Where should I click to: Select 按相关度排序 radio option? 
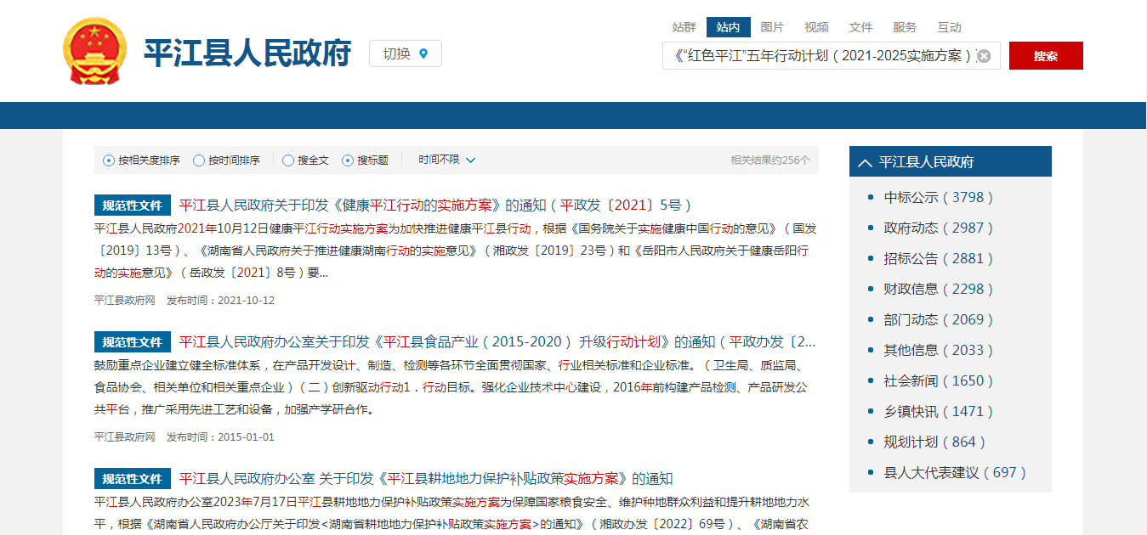click(x=109, y=160)
